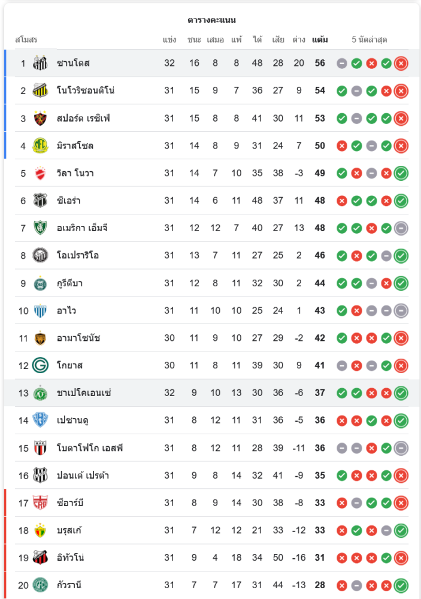Click the สปอร์ต เรซิเฟ club crest
This screenshot has width=421, height=599.
(x=40, y=118)
